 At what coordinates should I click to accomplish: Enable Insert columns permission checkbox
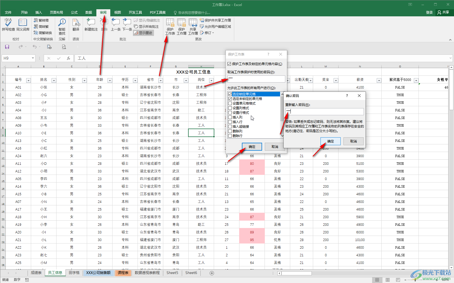click(x=230, y=117)
